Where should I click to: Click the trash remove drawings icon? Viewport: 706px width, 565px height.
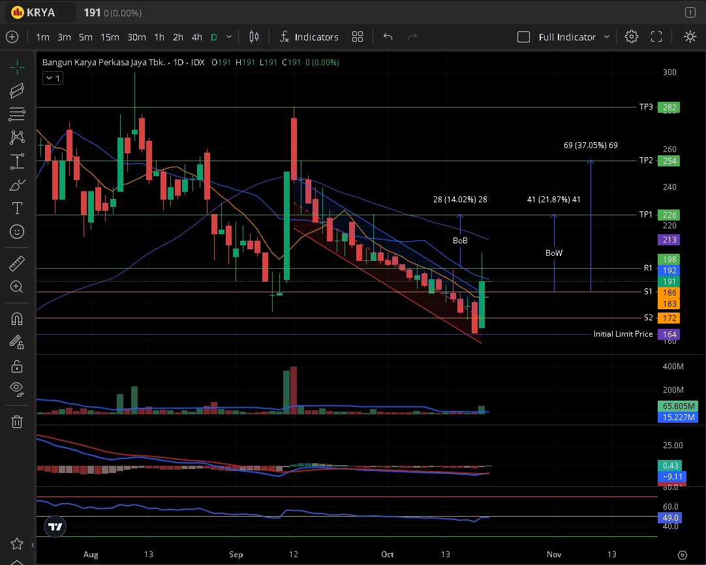[x=17, y=421]
